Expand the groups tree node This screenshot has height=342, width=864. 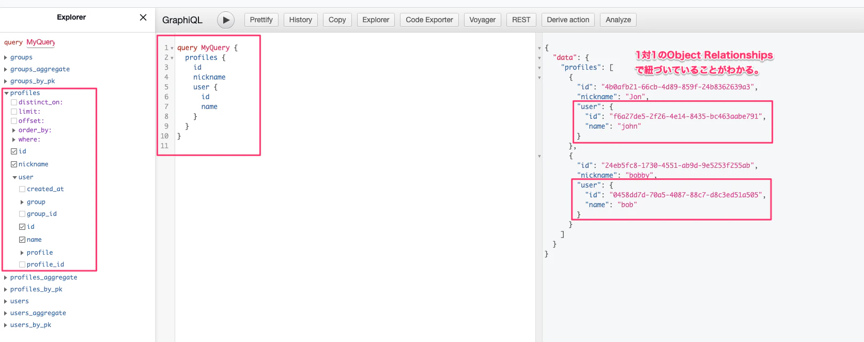(6, 57)
